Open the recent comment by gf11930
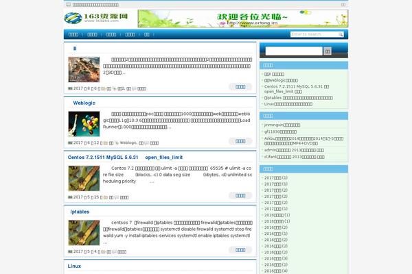This screenshot has width=412, height=274. tap(280, 132)
